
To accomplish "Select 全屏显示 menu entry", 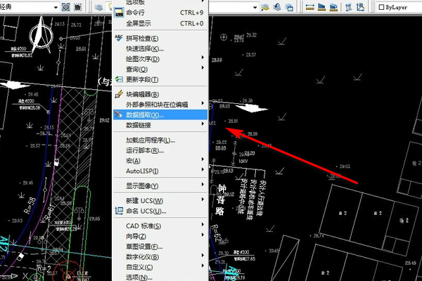I will click(x=160, y=23).
